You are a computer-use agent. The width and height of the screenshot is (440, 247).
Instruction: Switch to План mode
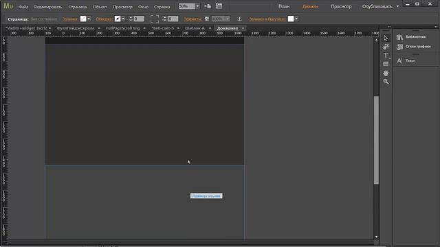pyautogui.click(x=284, y=6)
